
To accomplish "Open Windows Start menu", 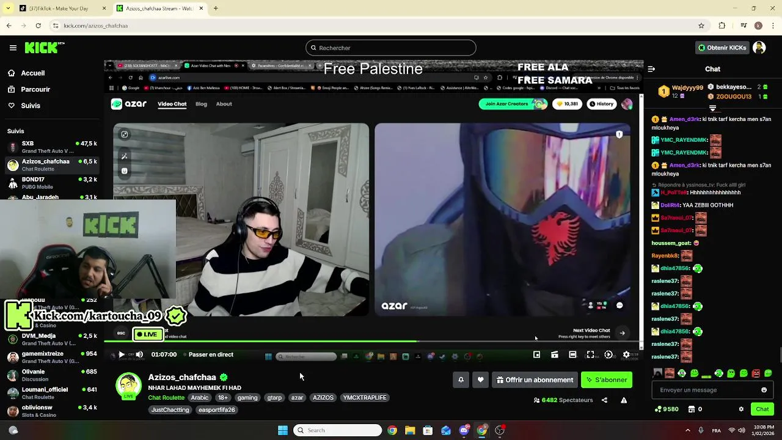I will click(x=283, y=430).
